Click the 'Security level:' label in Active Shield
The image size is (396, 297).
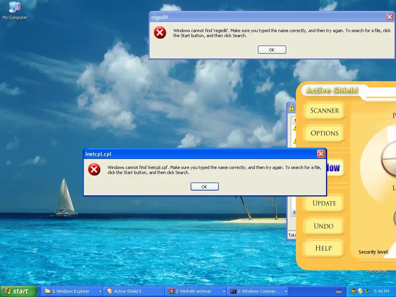point(374,252)
